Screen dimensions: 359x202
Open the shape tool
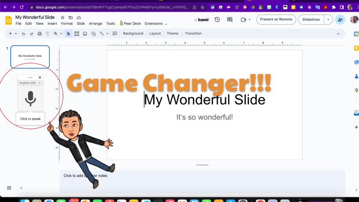click(x=93, y=34)
